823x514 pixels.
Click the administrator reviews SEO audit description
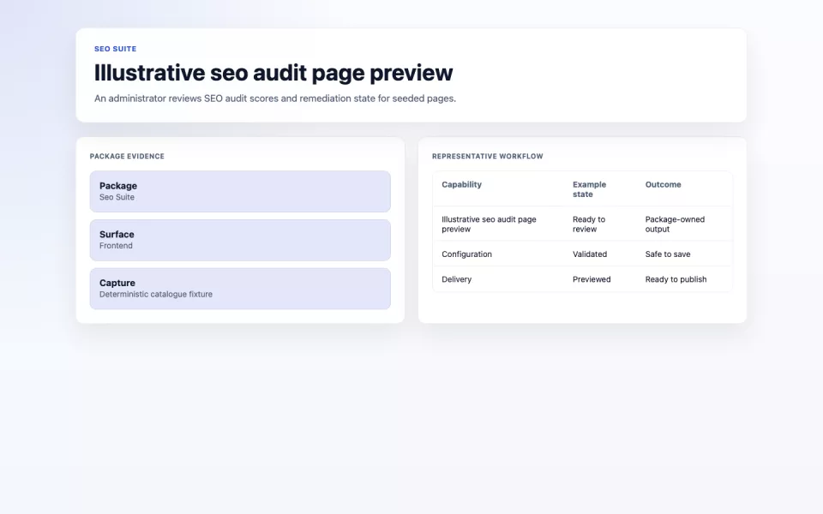coord(275,98)
